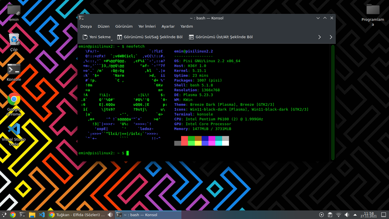Image resolution: width=389 pixels, height=219 pixels.
Task: Click the media player icon in the system tray
Action: [x=321, y=215]
